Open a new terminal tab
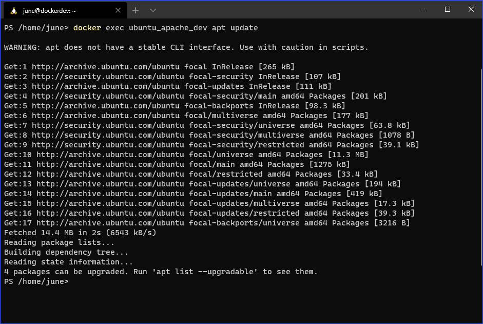 coord(136,10)
